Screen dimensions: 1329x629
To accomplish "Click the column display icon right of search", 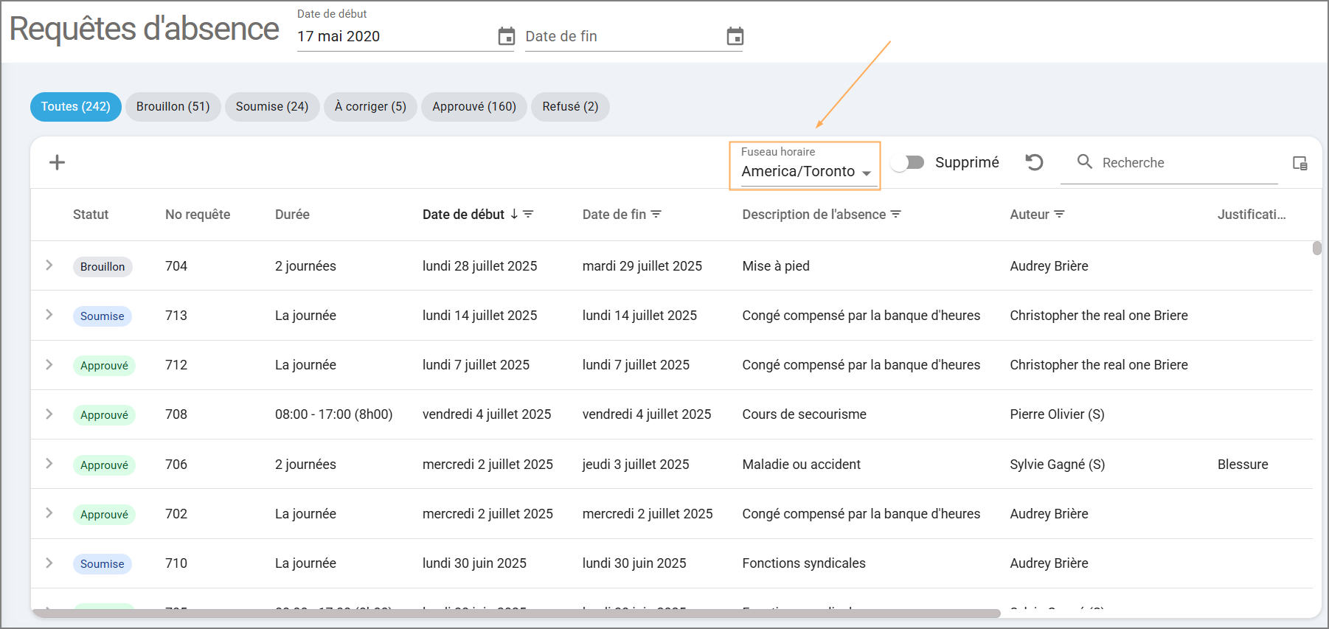I will (x=1299, y=163).
